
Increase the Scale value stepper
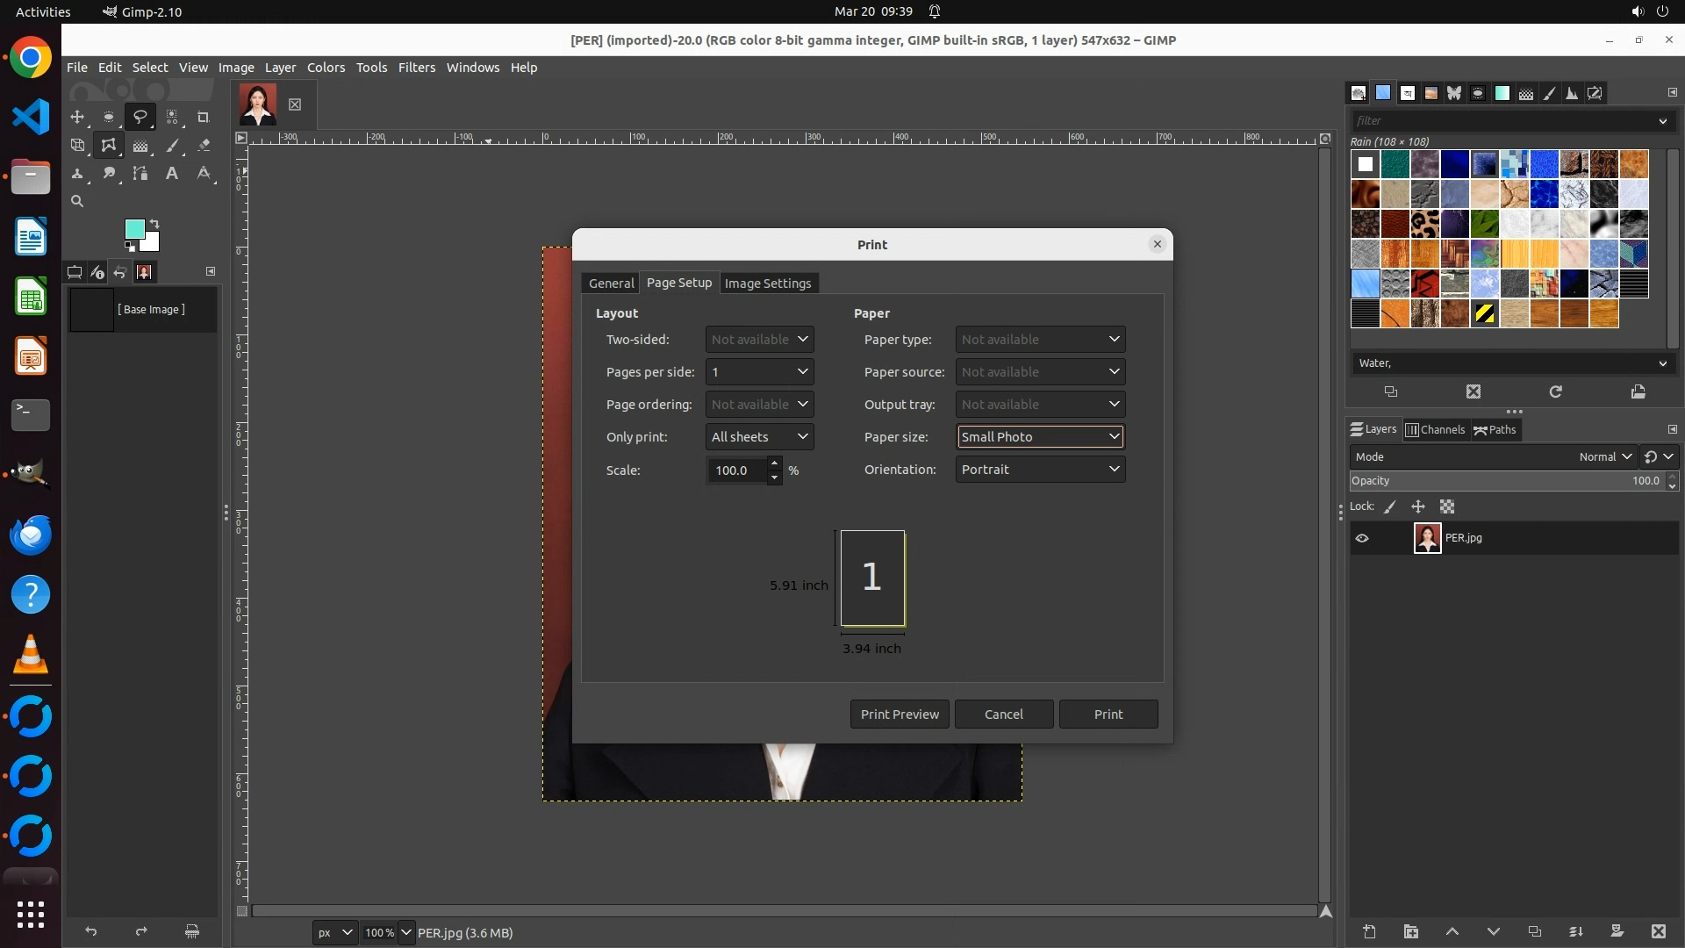(774, 463)
